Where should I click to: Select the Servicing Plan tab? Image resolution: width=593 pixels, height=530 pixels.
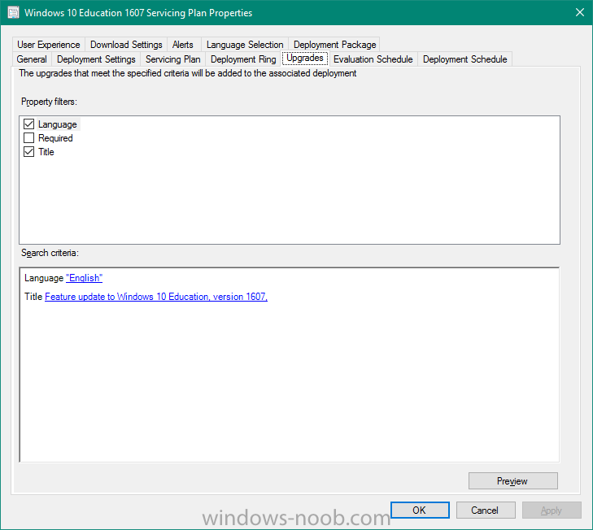[172, 59]
